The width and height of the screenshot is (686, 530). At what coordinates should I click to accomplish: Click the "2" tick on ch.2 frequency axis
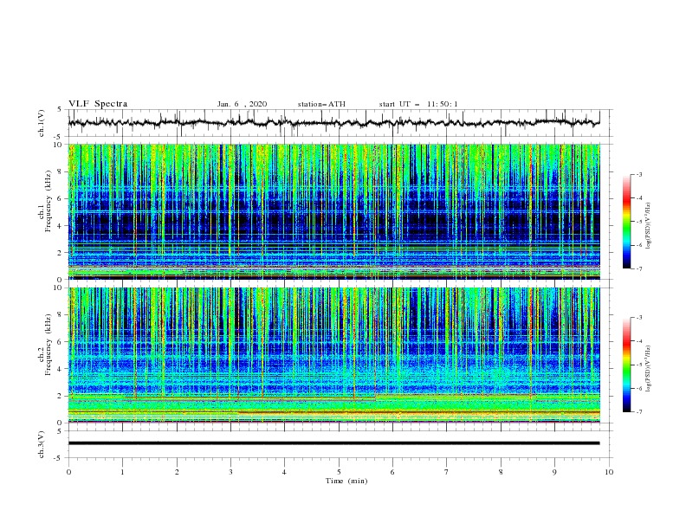click(61, 396)
